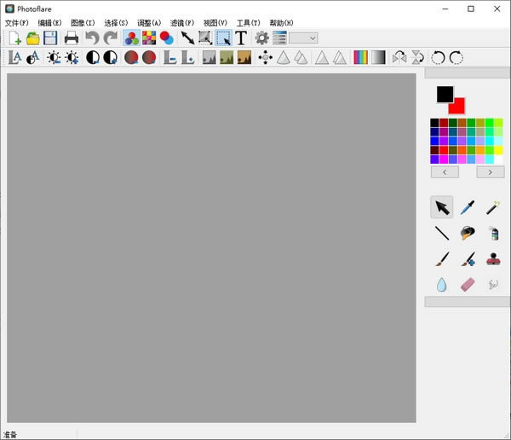511x440 pixels.
Task: Select the spray can tool
Action: 492,233
